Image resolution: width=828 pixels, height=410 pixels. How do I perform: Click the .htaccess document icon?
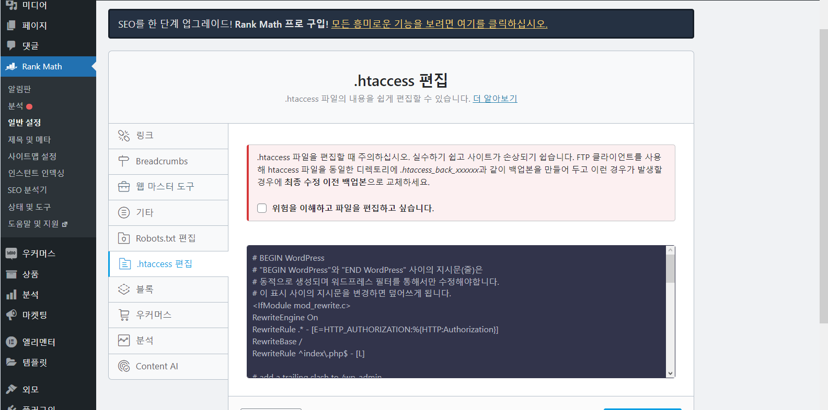point(125,264)
